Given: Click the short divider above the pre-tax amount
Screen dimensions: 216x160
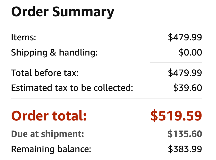Looking at the screenshot, I should pyautogui.click(x=176, y=63).
